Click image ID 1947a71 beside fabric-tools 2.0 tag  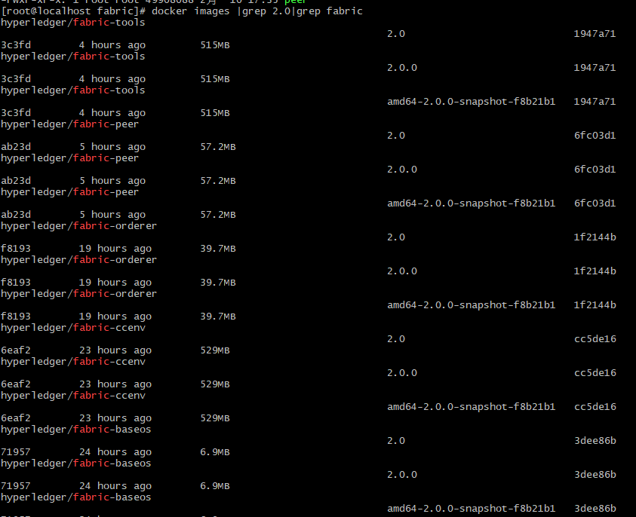[595, 34]
